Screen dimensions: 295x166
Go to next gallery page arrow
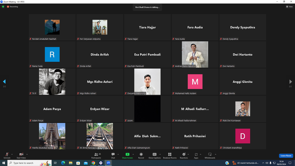coord(290,82)
